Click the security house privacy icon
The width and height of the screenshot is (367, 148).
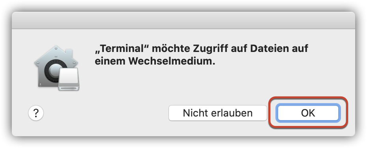(x=56, y=67)
